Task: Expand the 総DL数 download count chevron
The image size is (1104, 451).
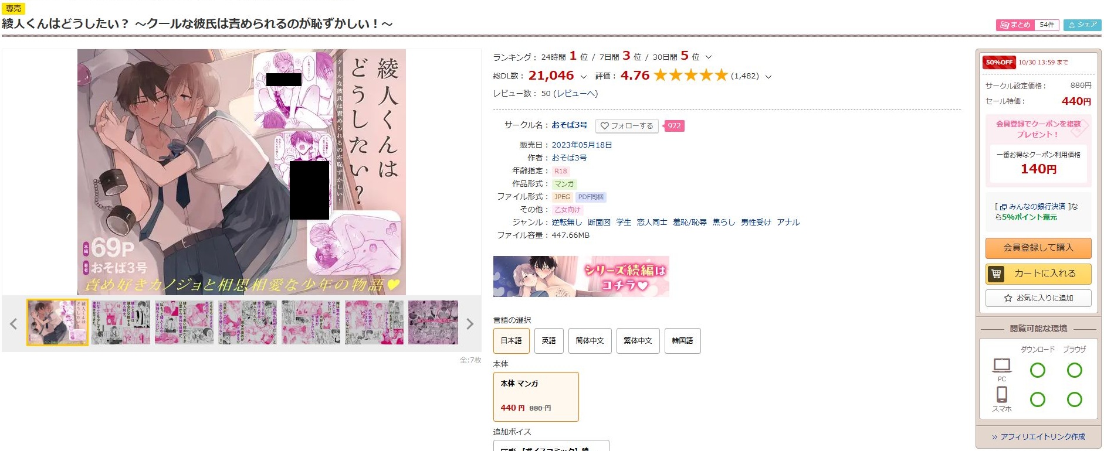Action: [583, 77]
